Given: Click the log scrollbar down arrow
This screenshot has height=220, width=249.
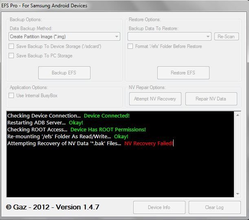Looking at the screenshot, I should (x=238, y=194).
